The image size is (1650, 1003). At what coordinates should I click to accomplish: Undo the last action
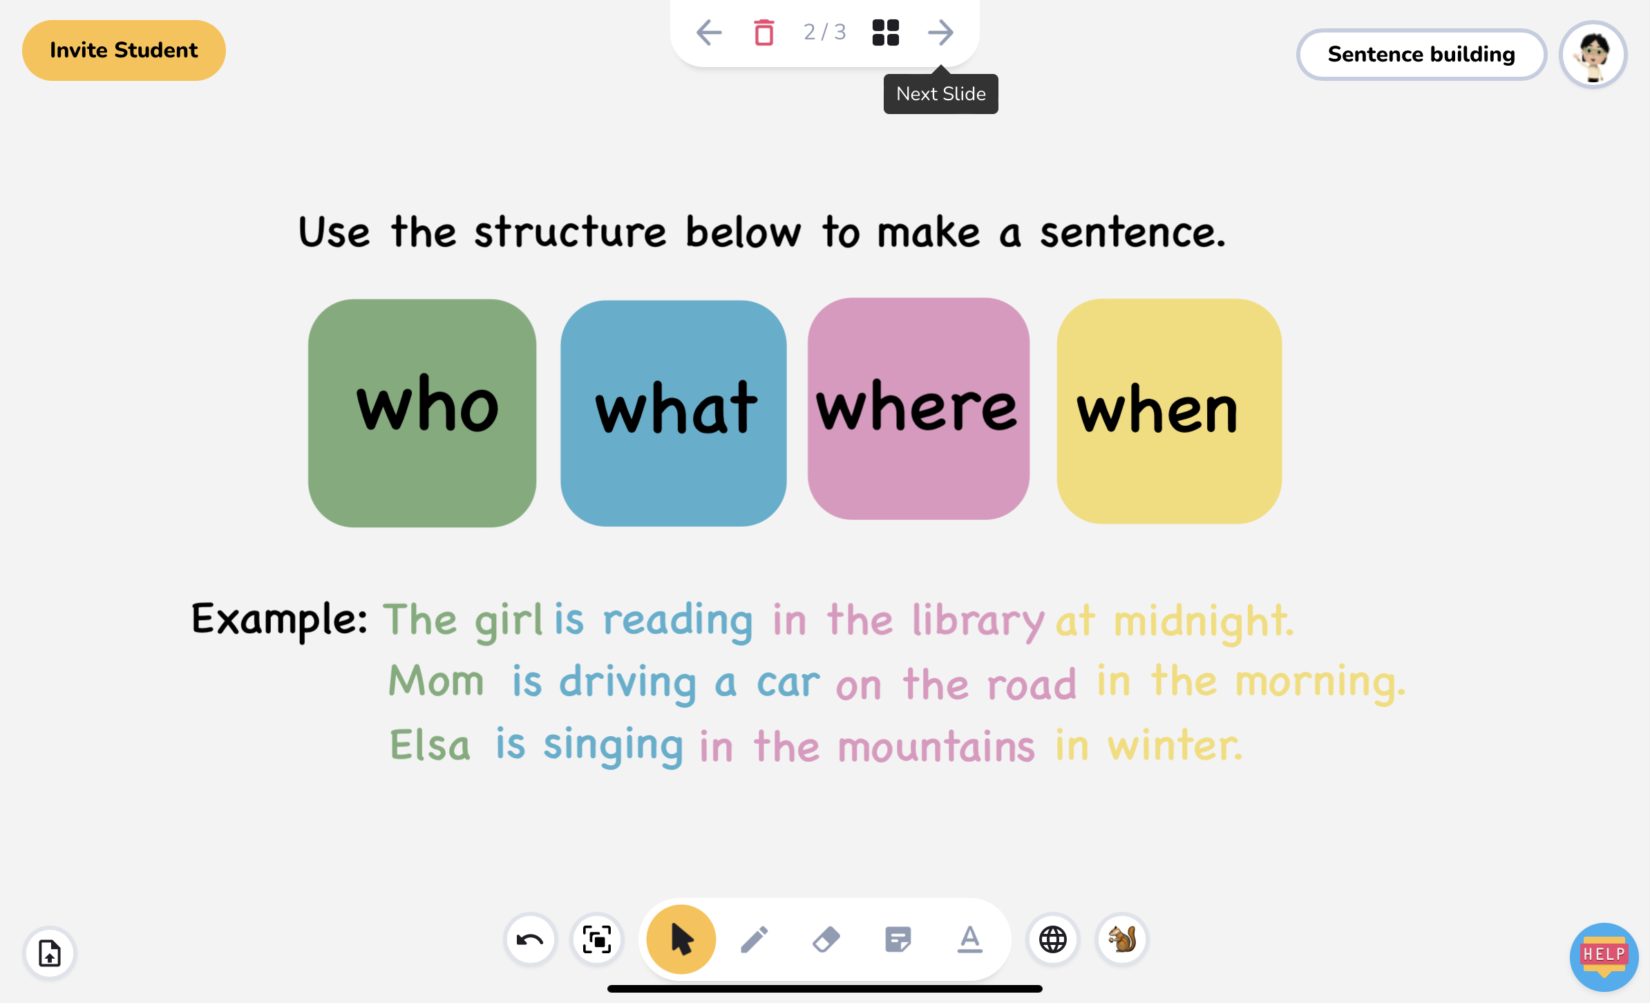[x=530, y=939]
